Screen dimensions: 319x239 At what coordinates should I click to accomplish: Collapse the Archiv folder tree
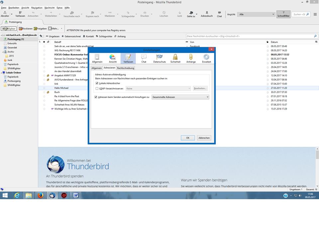click(x=3, y=52)
